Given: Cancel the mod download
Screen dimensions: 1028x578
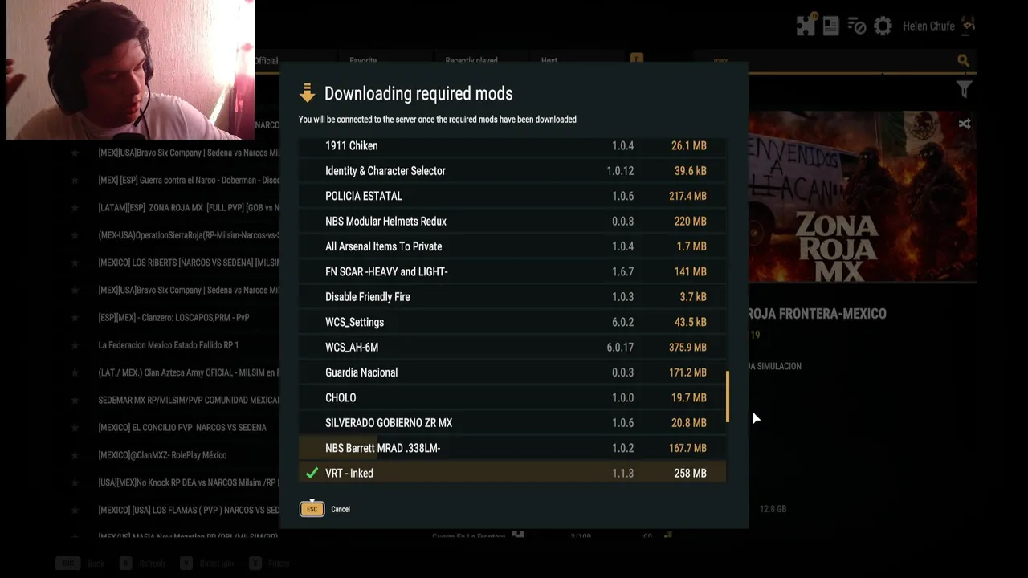Looking at the screenshot, I should [341, 509].
